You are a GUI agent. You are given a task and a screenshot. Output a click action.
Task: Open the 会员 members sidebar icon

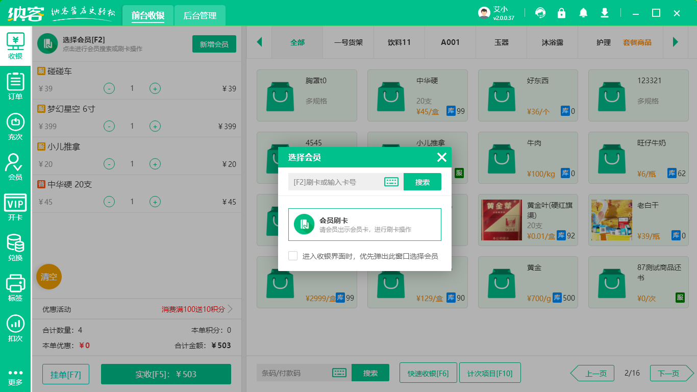click(x=15, y=166)
